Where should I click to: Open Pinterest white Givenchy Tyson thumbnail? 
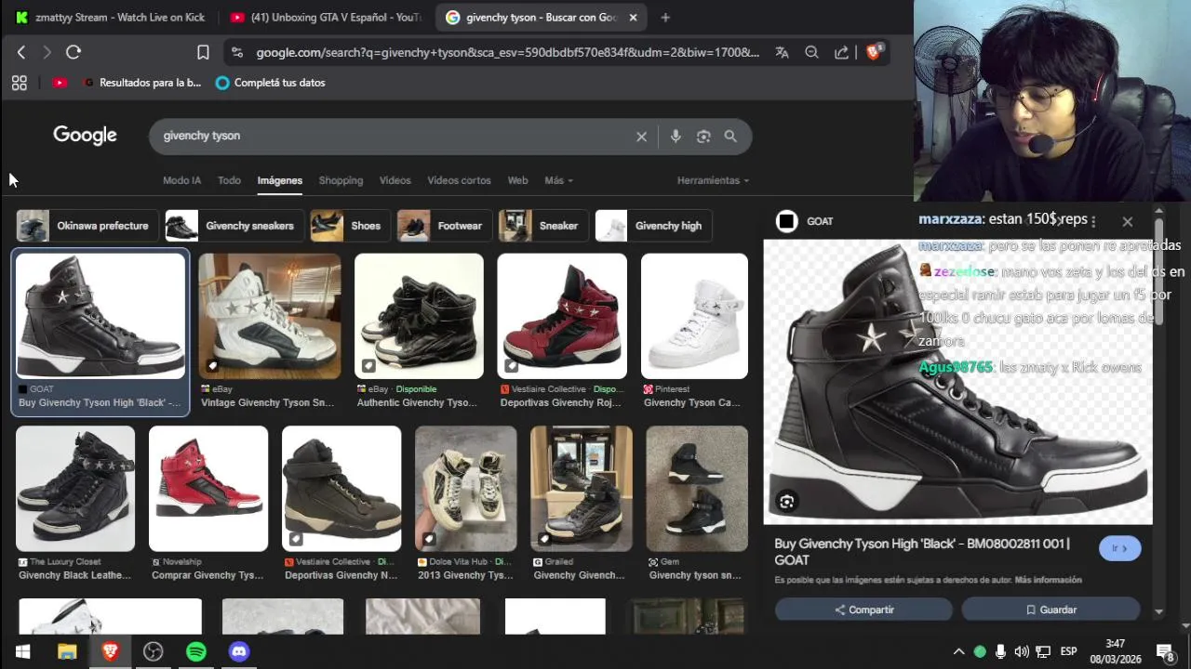[x=694, y=316]
